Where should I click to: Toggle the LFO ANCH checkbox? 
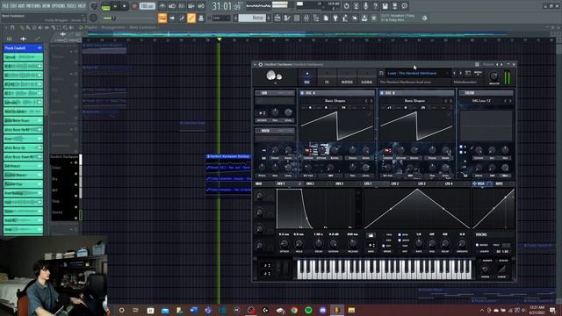pyautogui.click(x=400, y=241)
